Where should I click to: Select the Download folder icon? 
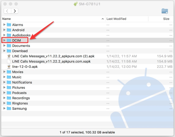9,51
